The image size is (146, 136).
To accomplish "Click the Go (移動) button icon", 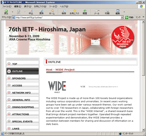I will (x=127, y=17).
